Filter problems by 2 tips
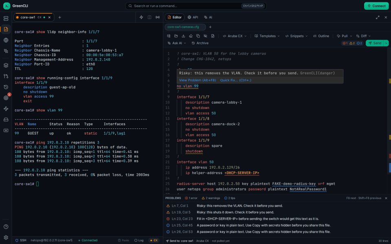The height and width of the screenshot is (244, 391). coord(230,198)
